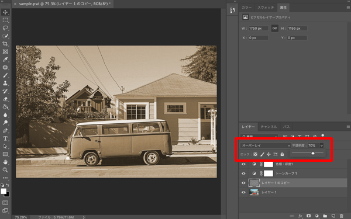
Task: Click the link layers icon at panel bottom
Action: point(292,216)
